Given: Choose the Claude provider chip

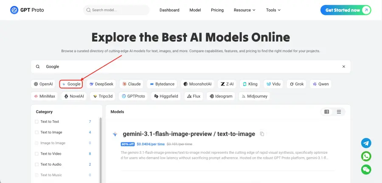Looking at the screenshot, I should point(132,84).
